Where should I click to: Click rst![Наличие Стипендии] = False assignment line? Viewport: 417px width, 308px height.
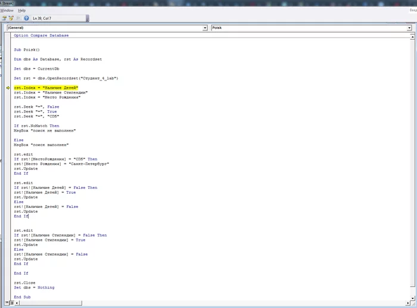[51, 254]
